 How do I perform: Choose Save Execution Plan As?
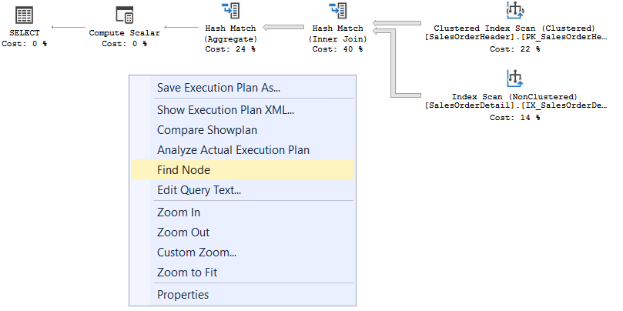coord(218,88)
